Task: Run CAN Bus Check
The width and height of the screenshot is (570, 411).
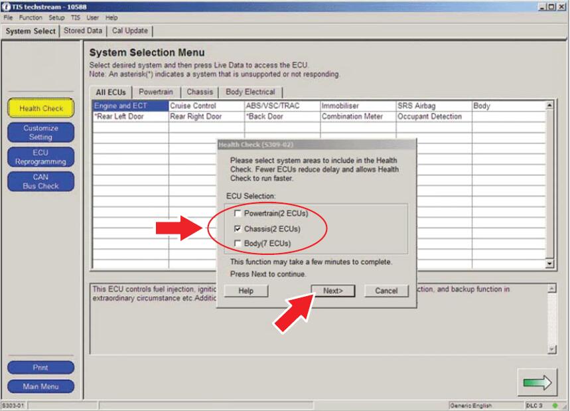Action: pyautogui.click(x=40, y=181)
